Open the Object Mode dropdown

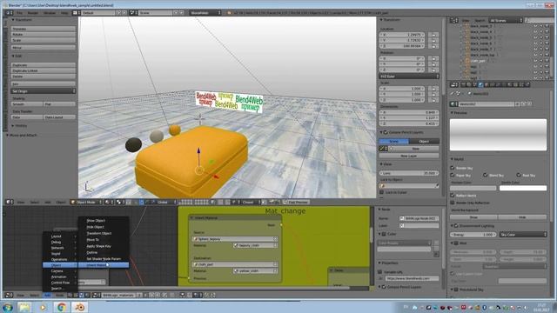[x=86, y=202]
